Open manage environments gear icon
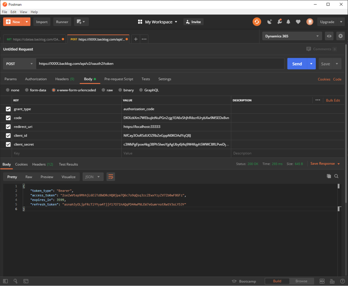The image size is (348, 286). 340,36
